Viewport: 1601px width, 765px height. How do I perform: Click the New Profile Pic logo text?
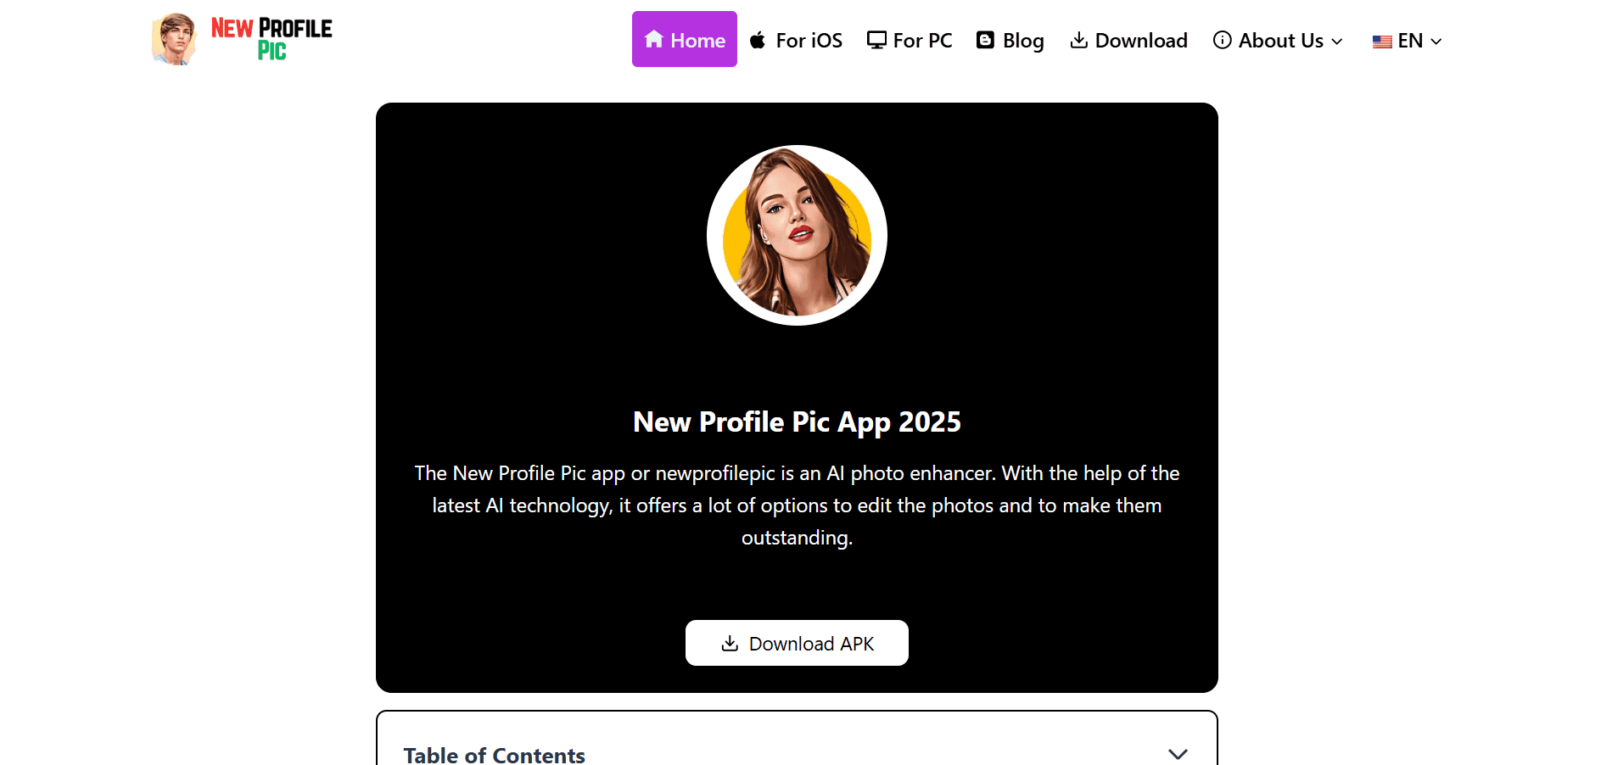[271, 39]
